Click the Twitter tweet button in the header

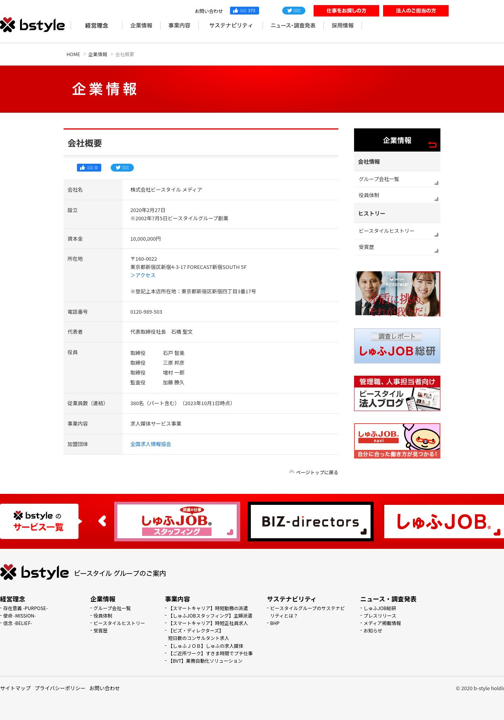pyautogui.click(x=294, y=11)
